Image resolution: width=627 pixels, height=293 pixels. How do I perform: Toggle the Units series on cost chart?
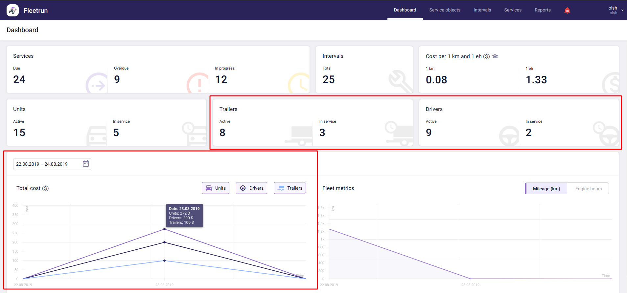click(216, 188)
